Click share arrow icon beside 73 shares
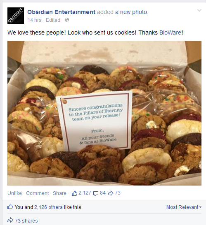The width and height of the screenshot is (206, 225). [x=10, y=220]
